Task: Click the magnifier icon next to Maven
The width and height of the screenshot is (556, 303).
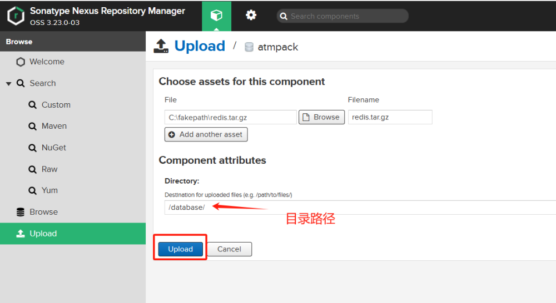Action: [x=32, y=127]
